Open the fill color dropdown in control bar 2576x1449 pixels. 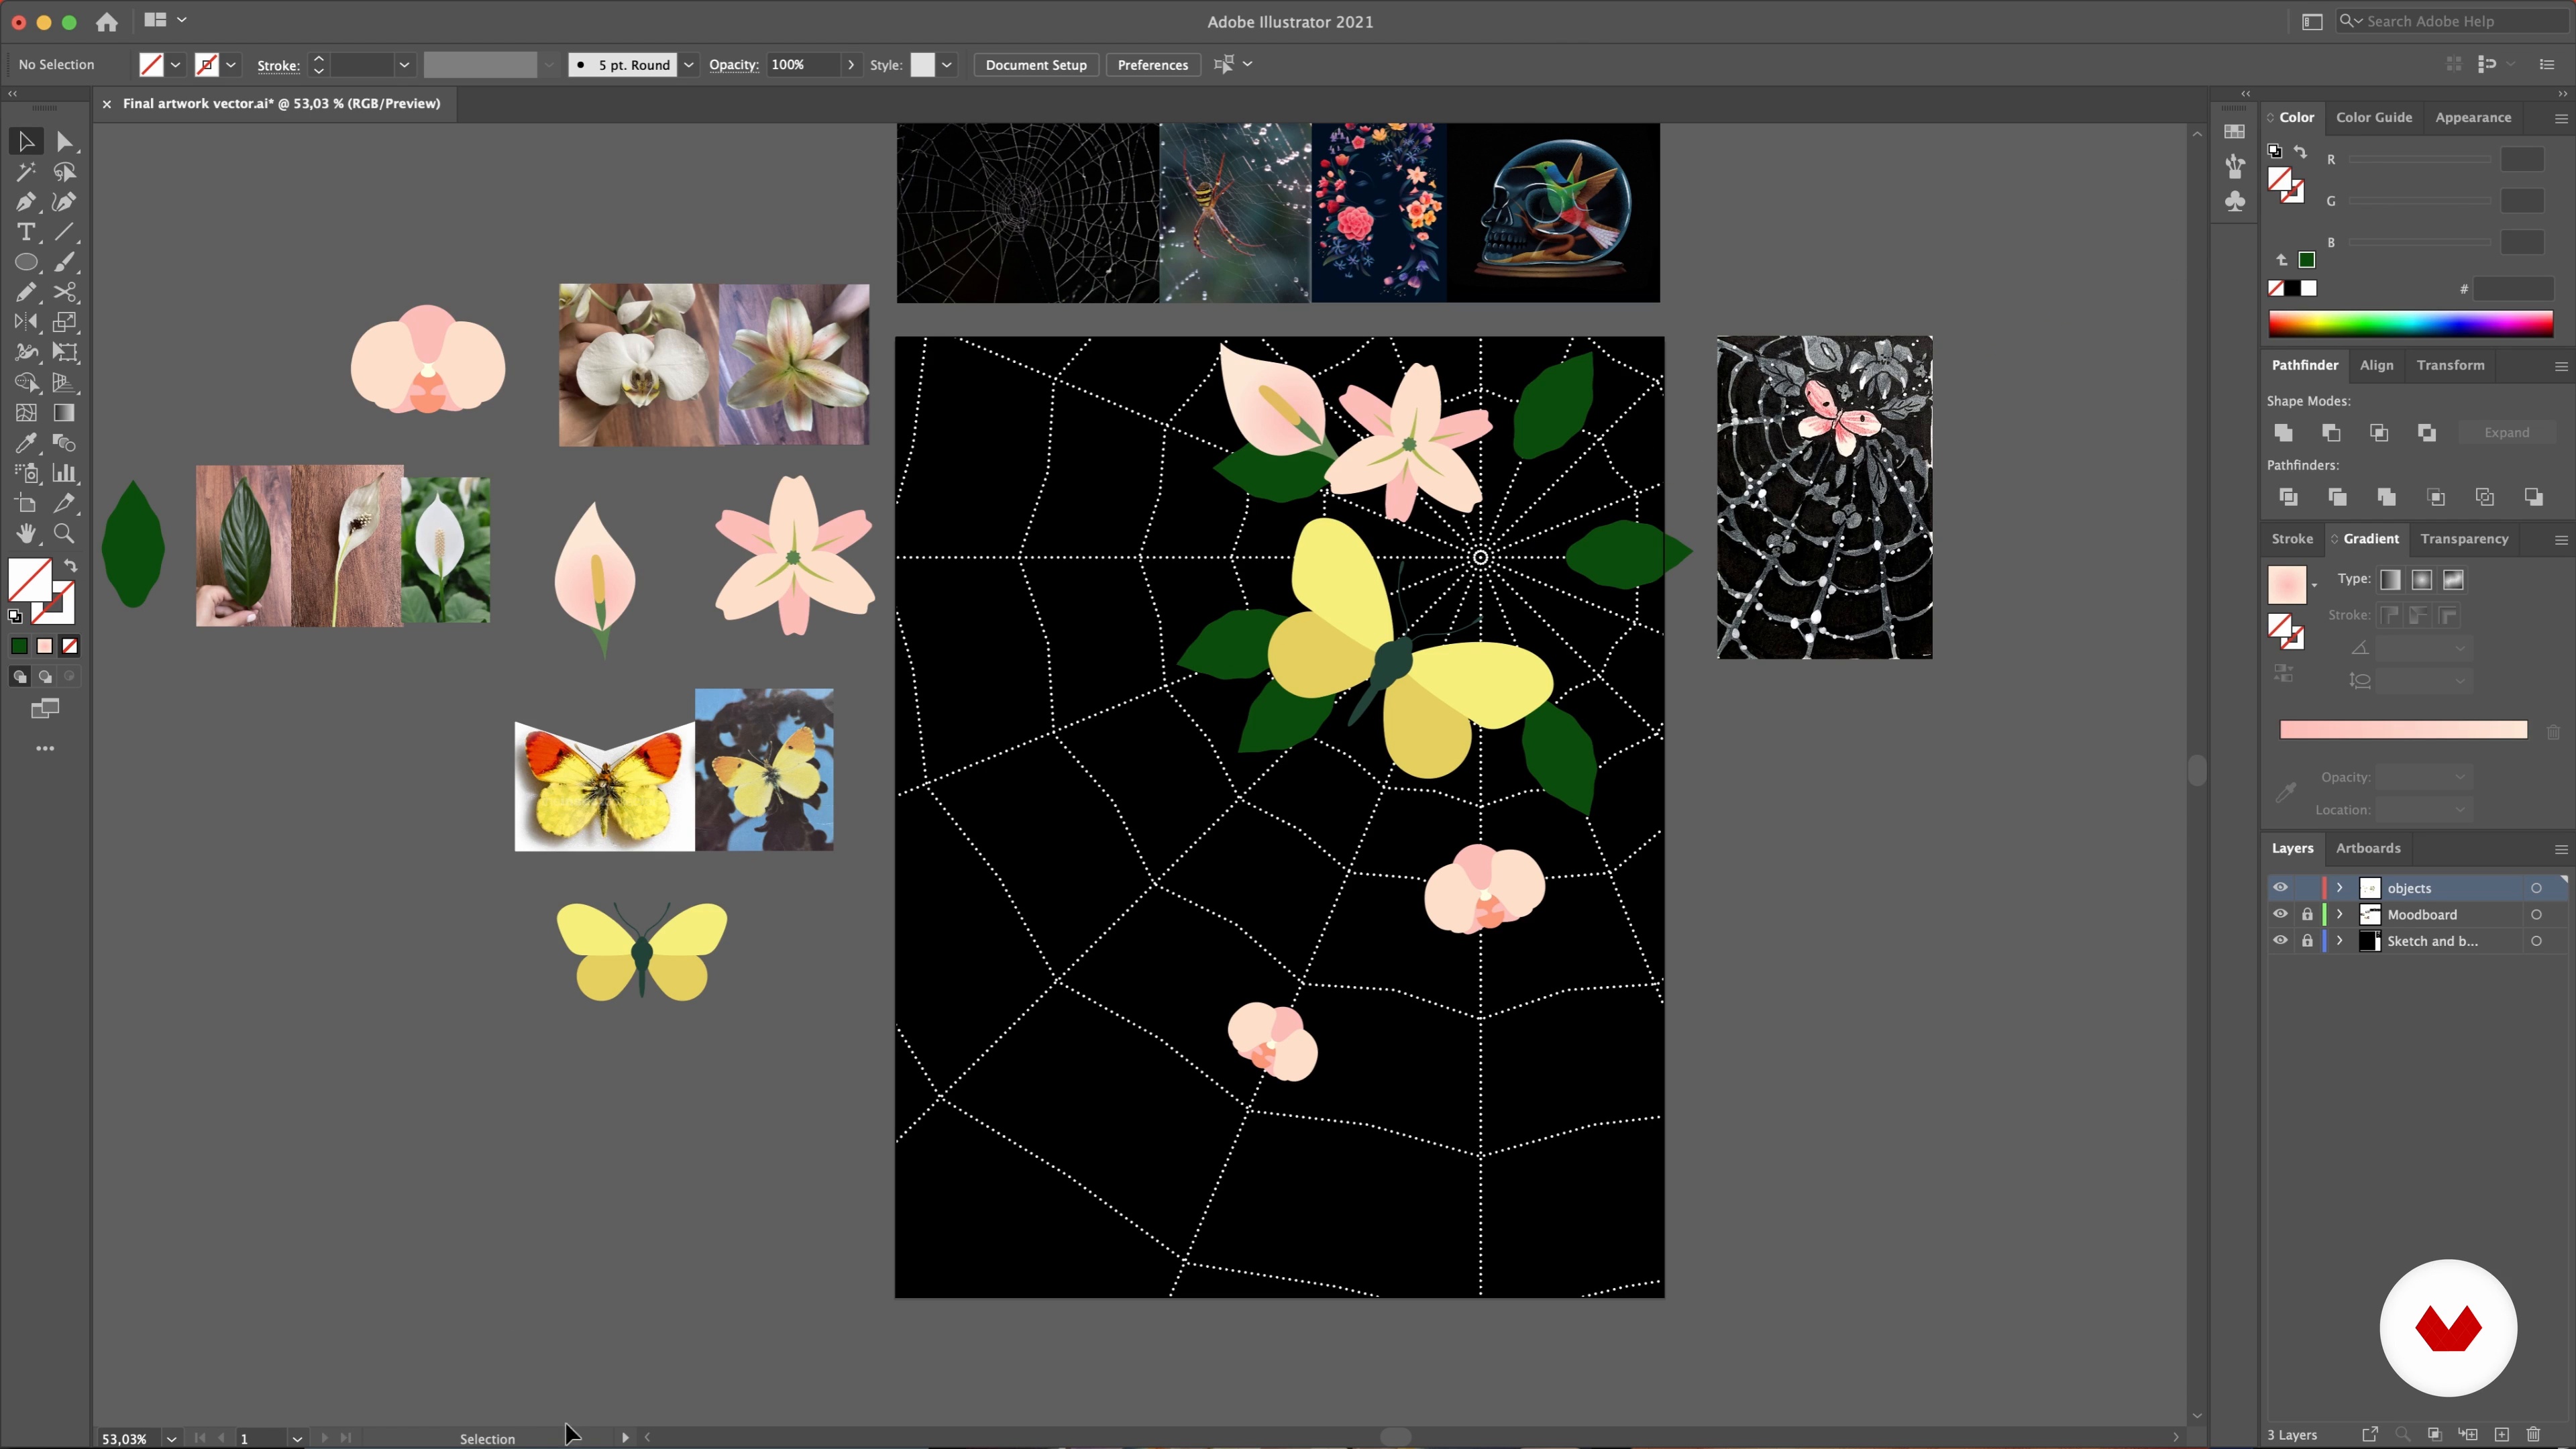pos(175,65)
